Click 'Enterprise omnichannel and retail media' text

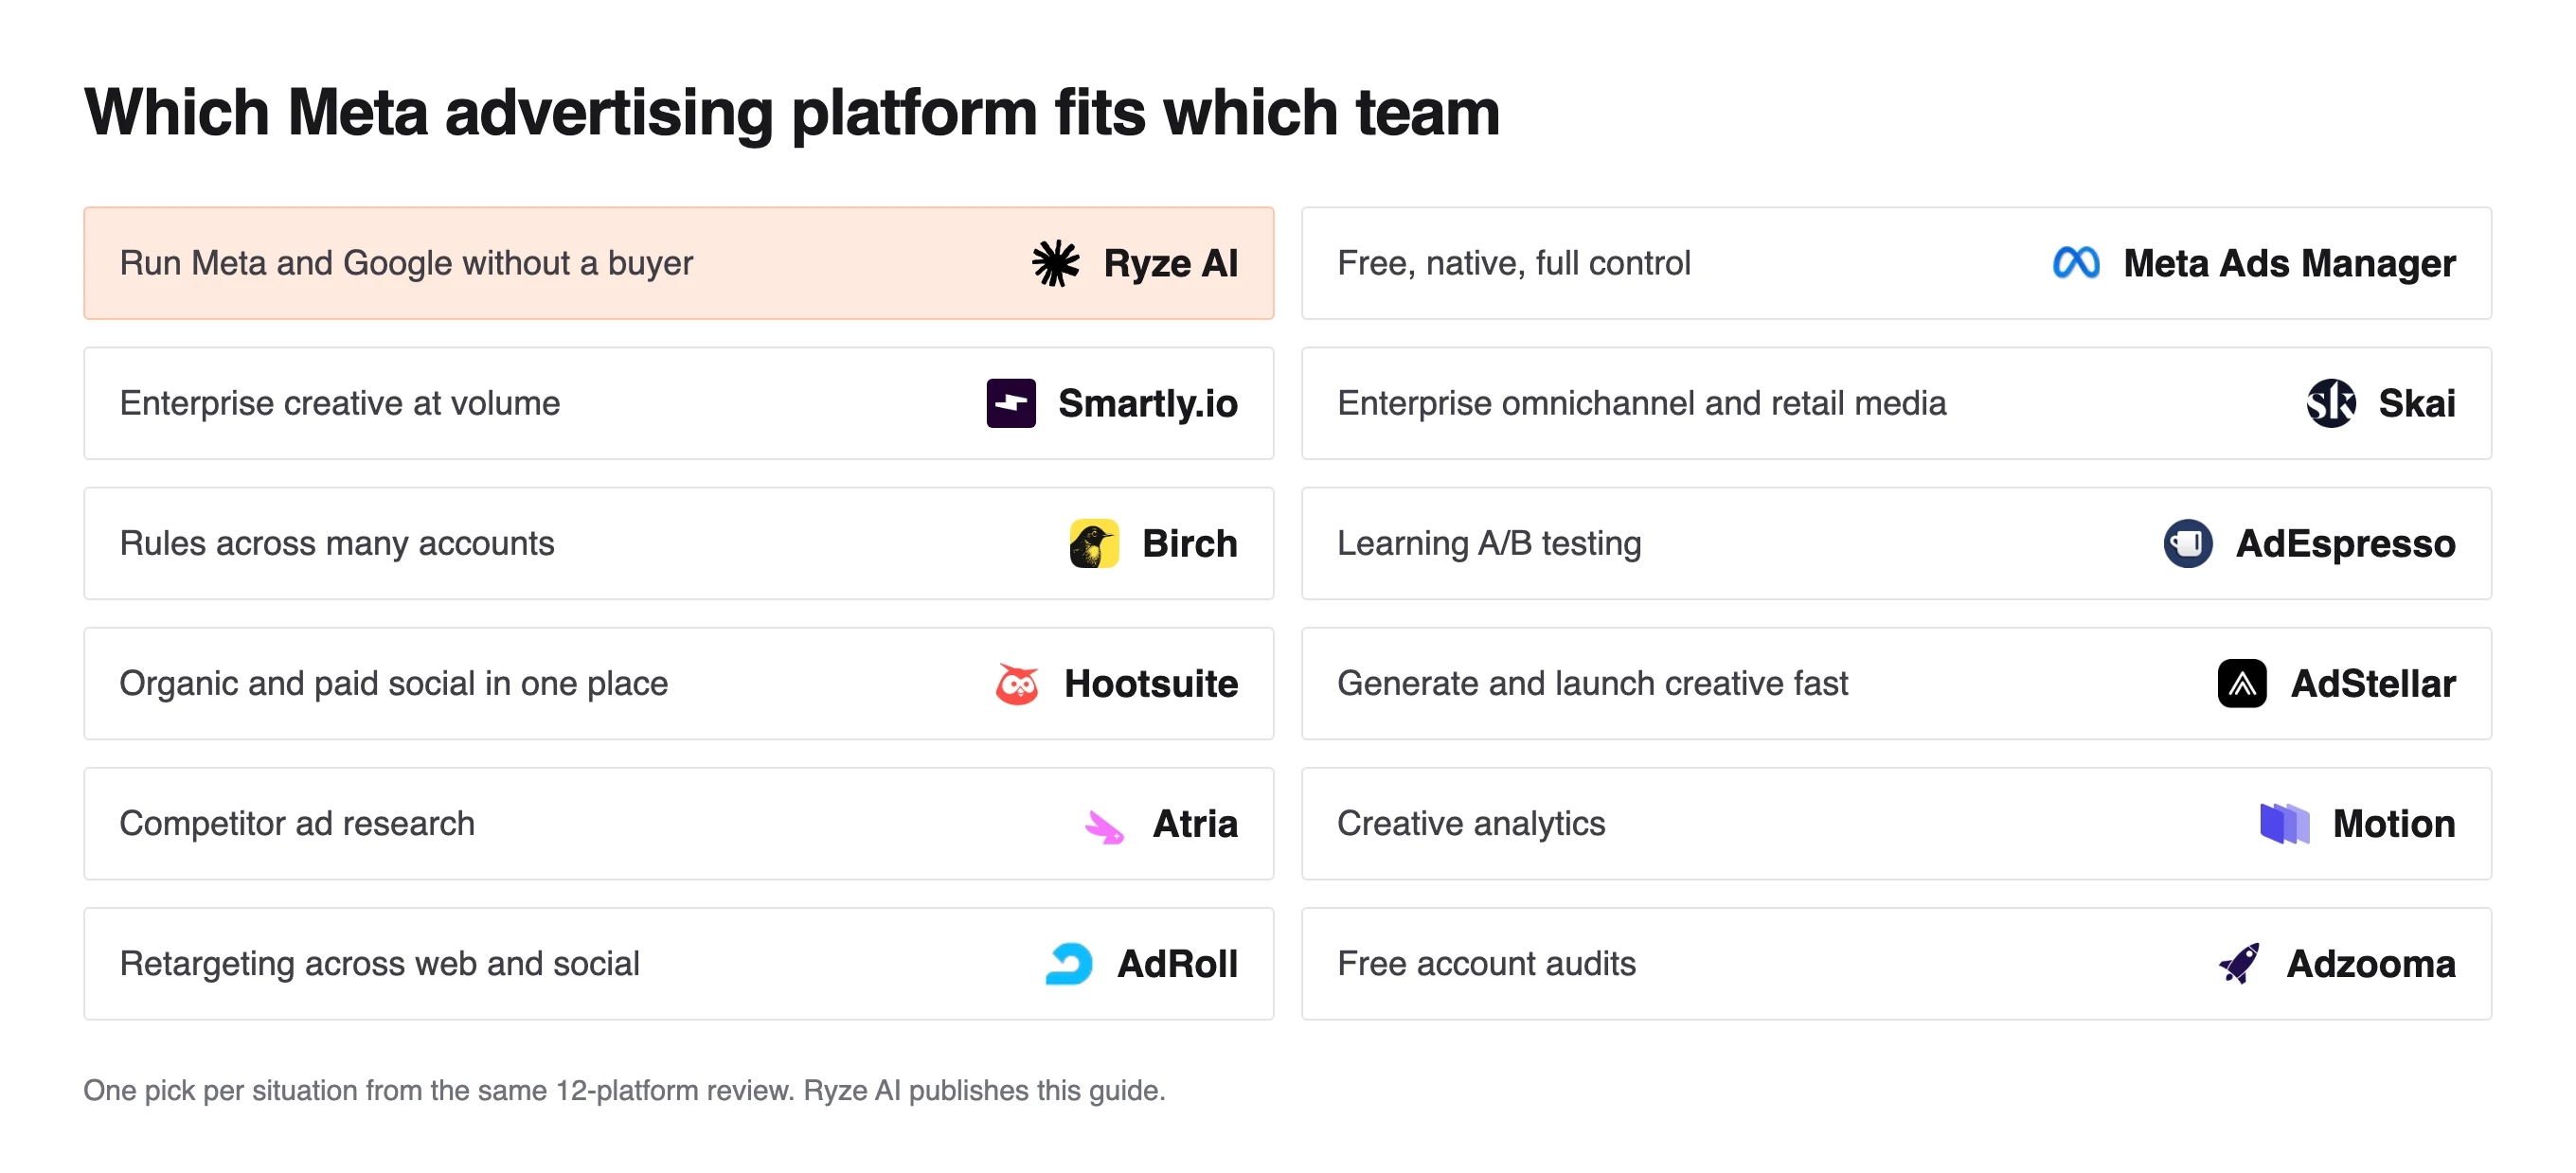1641,403
